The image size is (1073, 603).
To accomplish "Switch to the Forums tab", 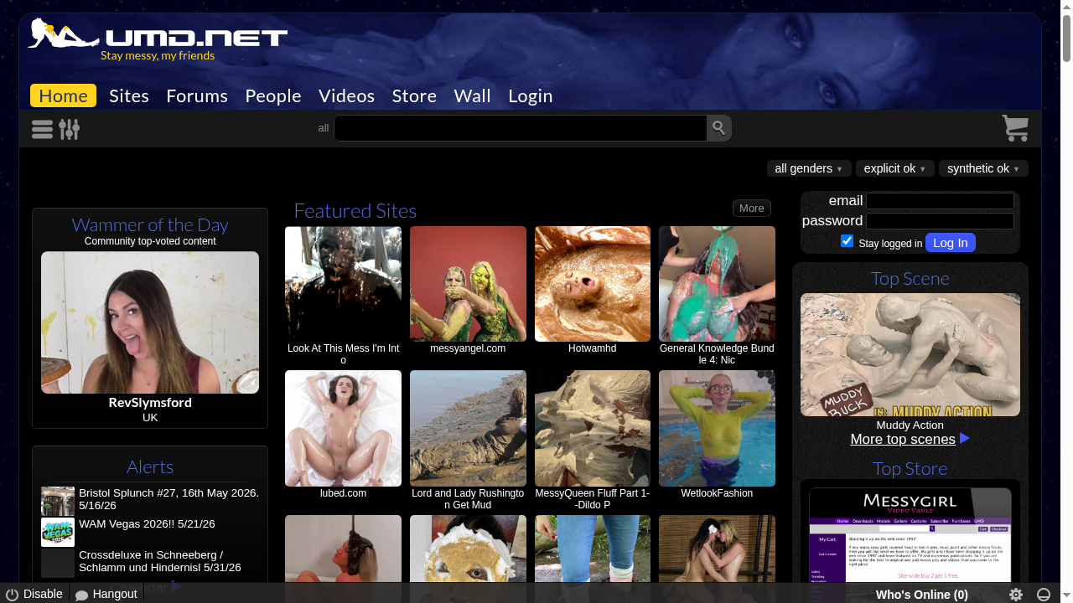I will 196,95.
